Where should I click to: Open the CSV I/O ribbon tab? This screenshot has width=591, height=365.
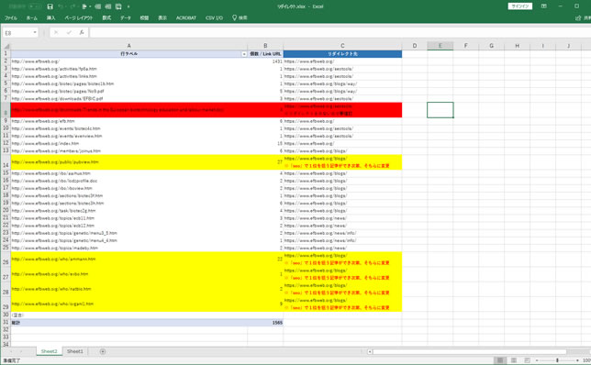click(x=214, y=17)
